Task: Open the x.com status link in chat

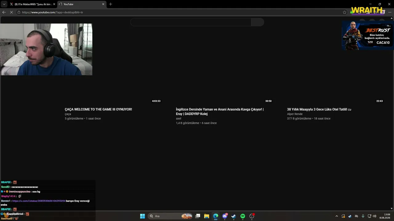Action: [x=39, y=201]
